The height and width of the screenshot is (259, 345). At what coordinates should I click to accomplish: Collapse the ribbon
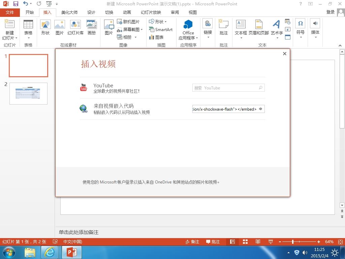340,46
